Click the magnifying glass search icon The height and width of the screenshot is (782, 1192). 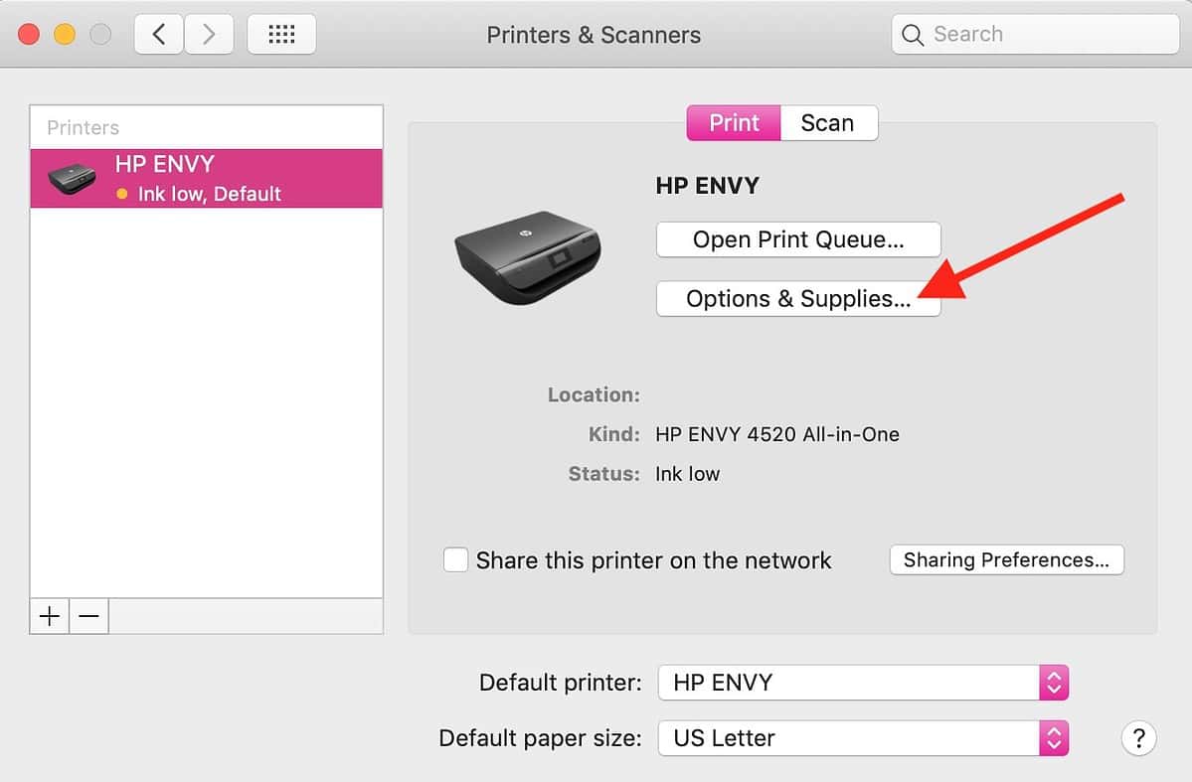click(x=913, y=35)
